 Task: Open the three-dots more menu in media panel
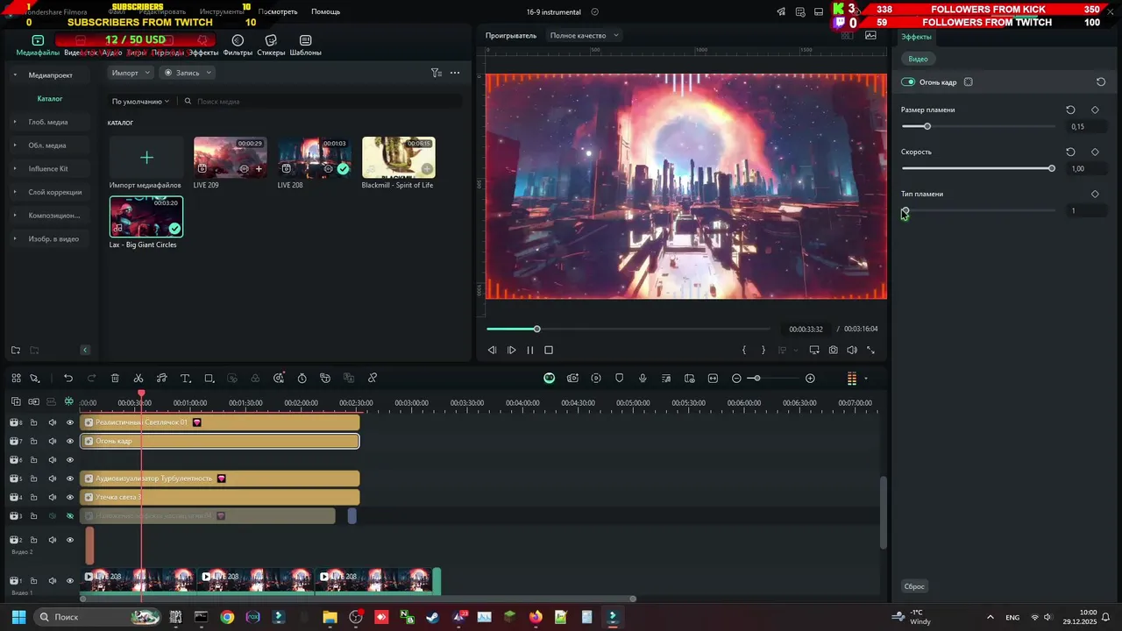pos(455,73)
